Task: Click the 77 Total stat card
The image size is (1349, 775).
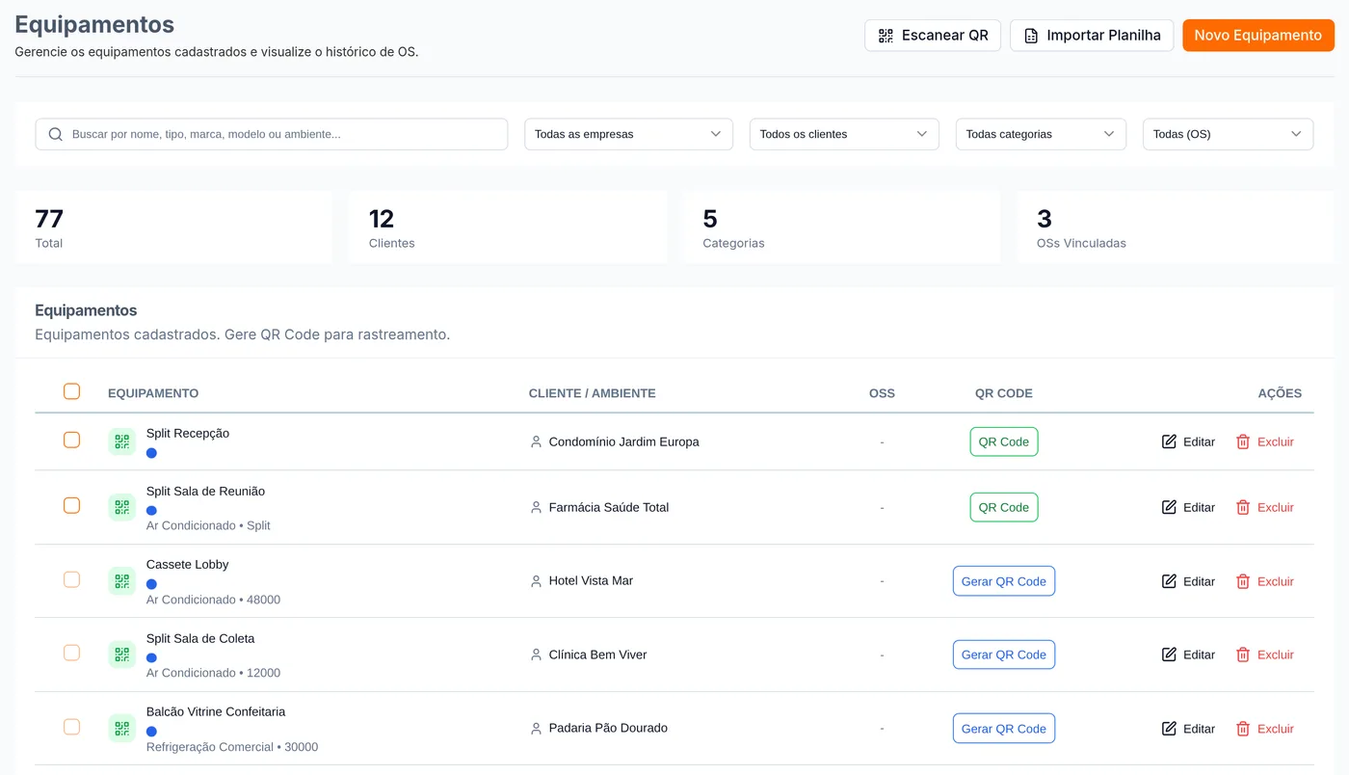Action: pos(173,227)
